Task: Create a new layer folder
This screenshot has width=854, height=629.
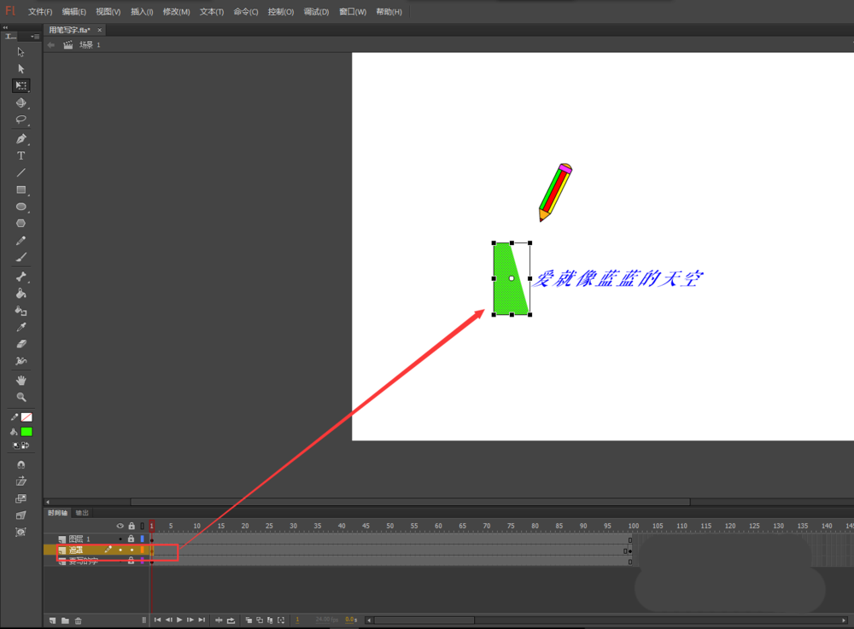Action: [65, 620]
